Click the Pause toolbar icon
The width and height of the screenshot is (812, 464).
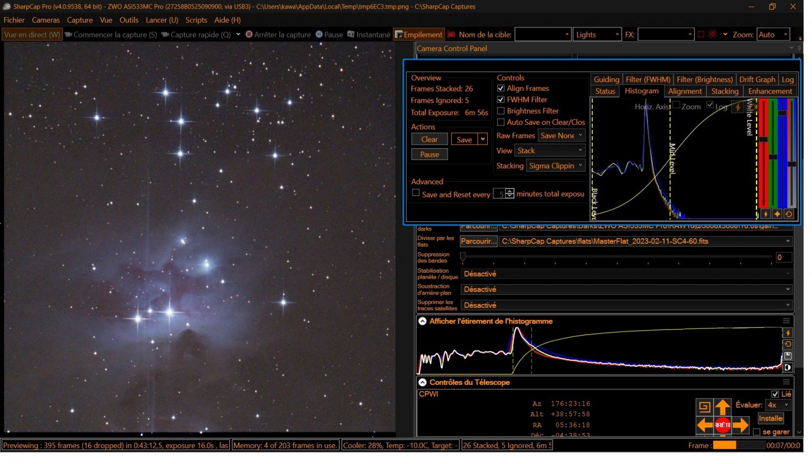[319, 35]
